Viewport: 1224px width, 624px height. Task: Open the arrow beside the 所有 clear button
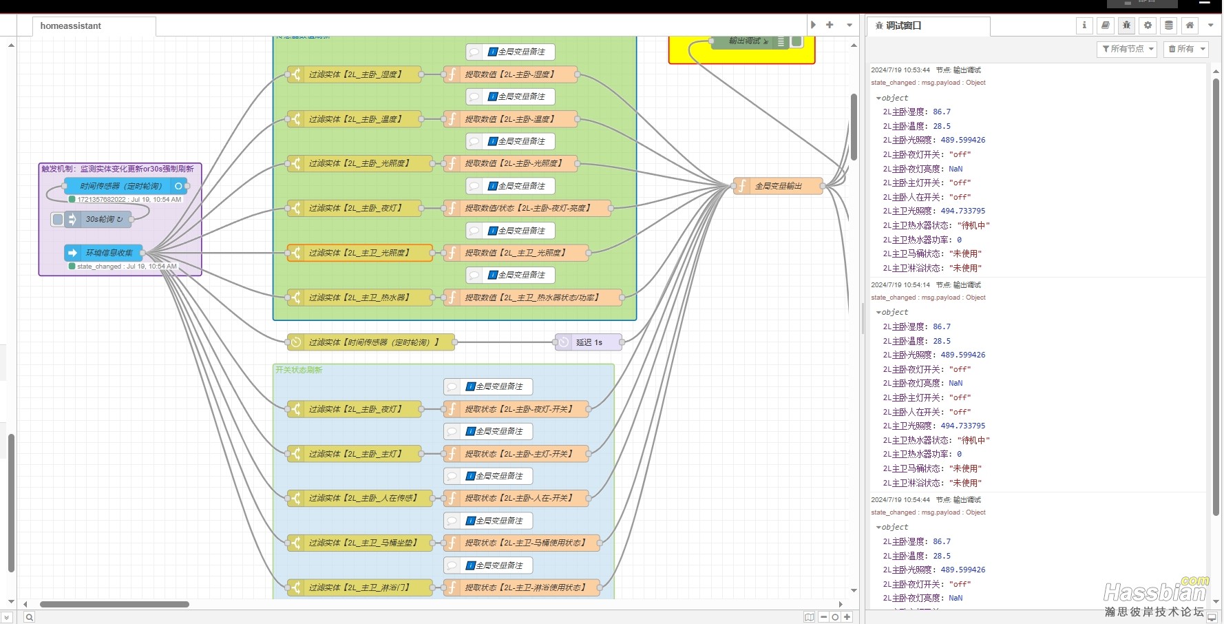1203,49
